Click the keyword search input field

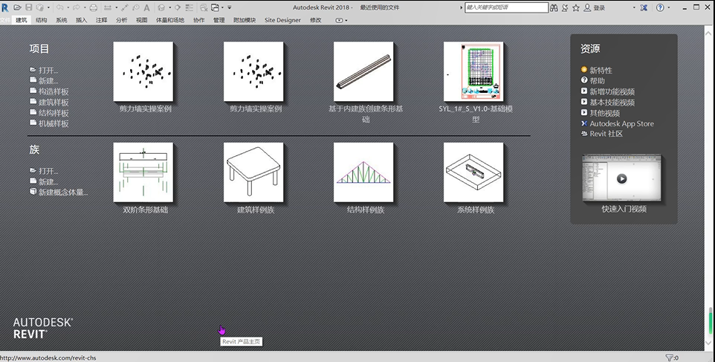[507, 7]
